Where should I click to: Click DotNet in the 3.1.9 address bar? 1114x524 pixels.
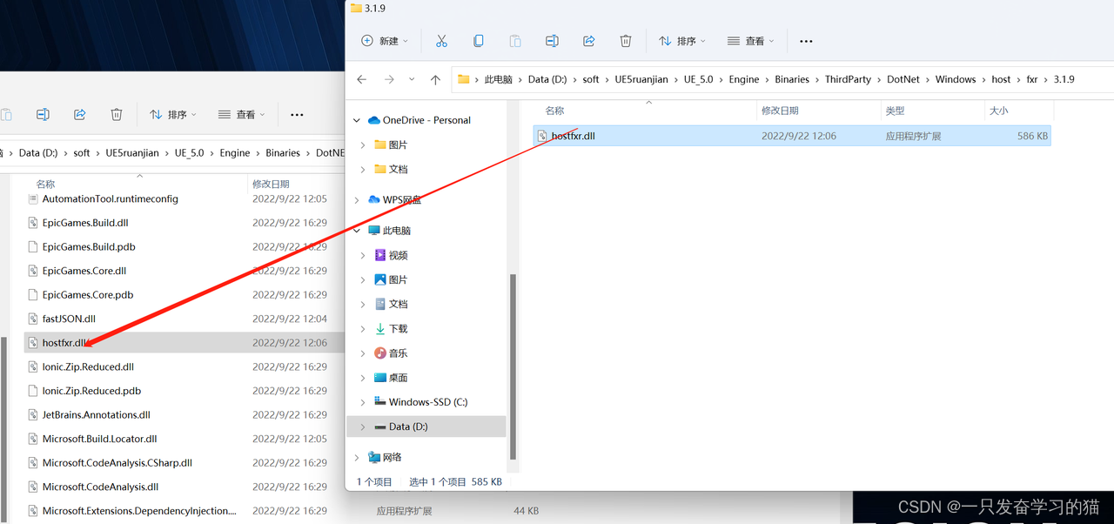pos(903,79)
